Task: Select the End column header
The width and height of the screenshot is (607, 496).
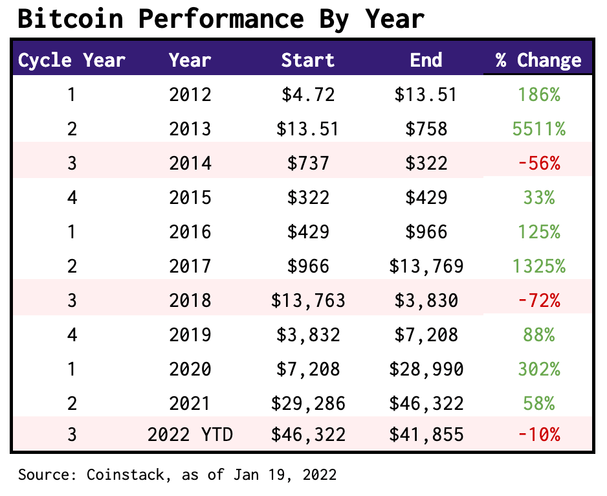Action: click(x=426, y=60)
